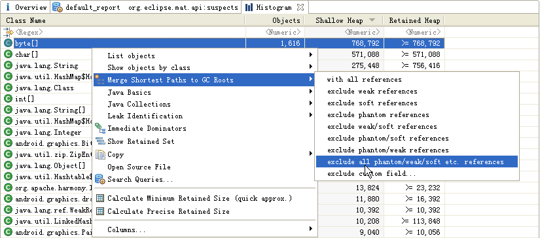
Task: Click the List objects submenu arrow
Action: [x=311, y=55]
